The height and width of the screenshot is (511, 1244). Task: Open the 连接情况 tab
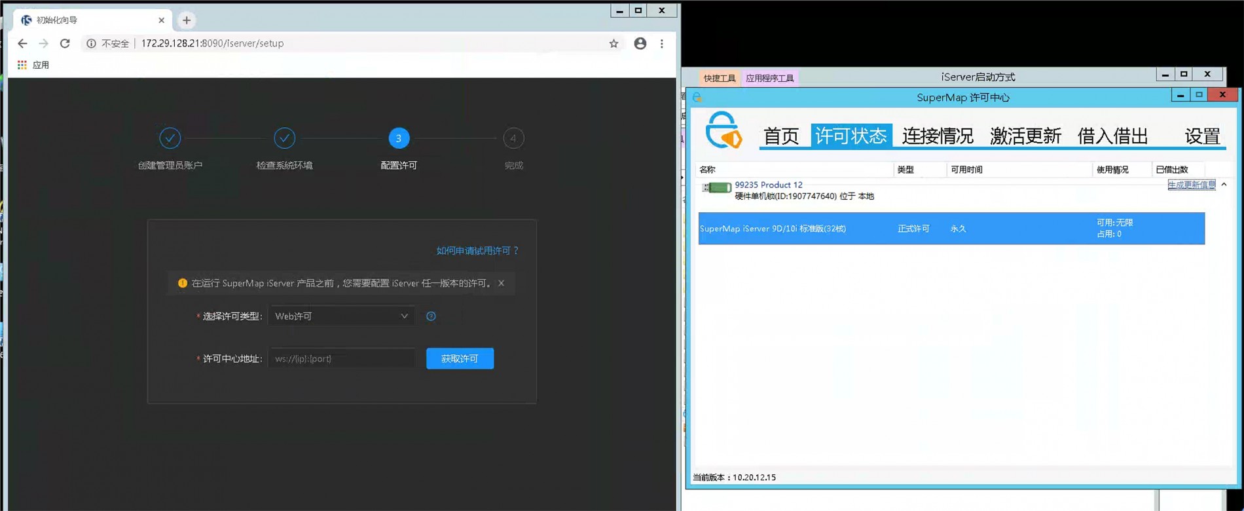point(938,136)
